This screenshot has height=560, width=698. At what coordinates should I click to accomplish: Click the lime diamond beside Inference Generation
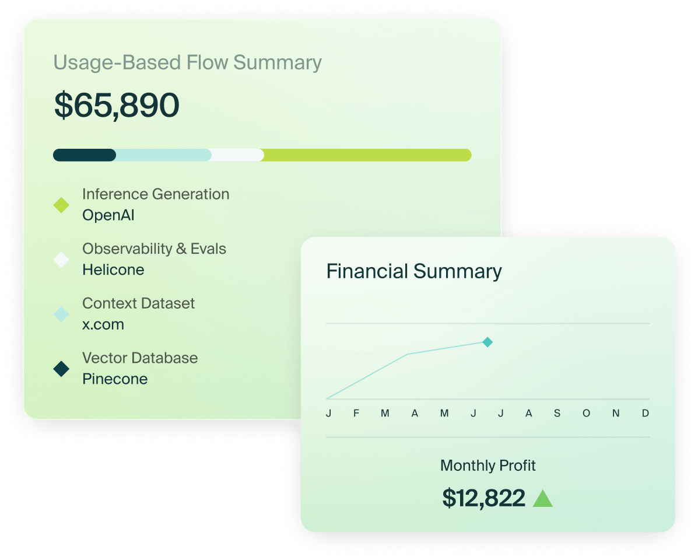(61, 205)
